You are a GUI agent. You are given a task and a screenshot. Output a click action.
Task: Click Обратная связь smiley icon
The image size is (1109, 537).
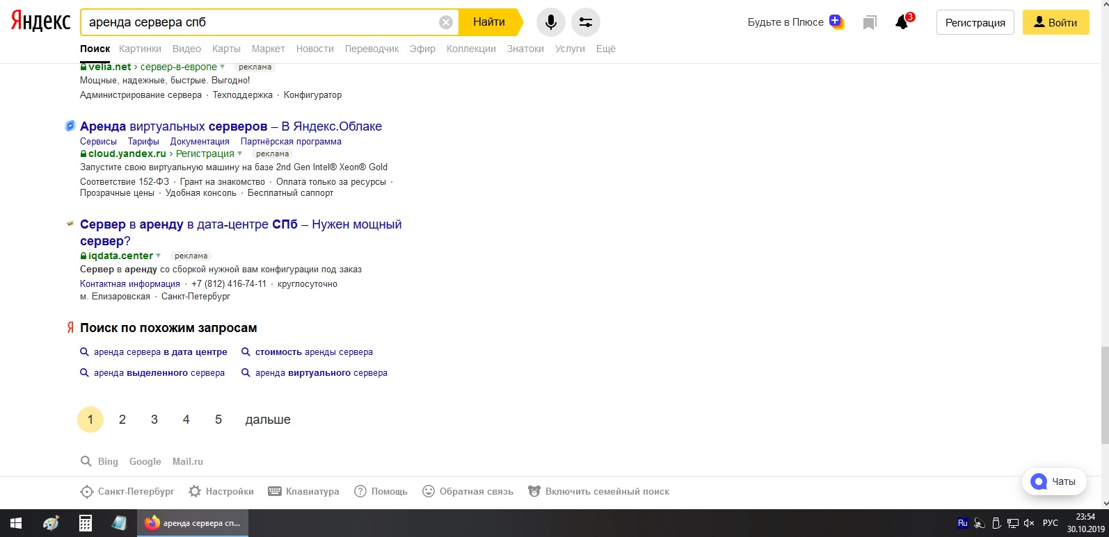pyautogui.click(x=429, y=491)
